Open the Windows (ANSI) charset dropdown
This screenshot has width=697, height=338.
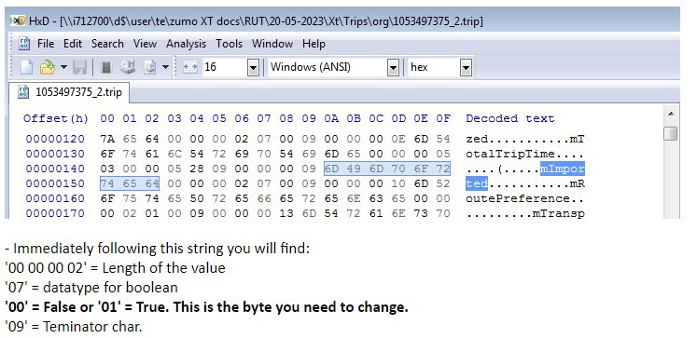pos(393,68)
